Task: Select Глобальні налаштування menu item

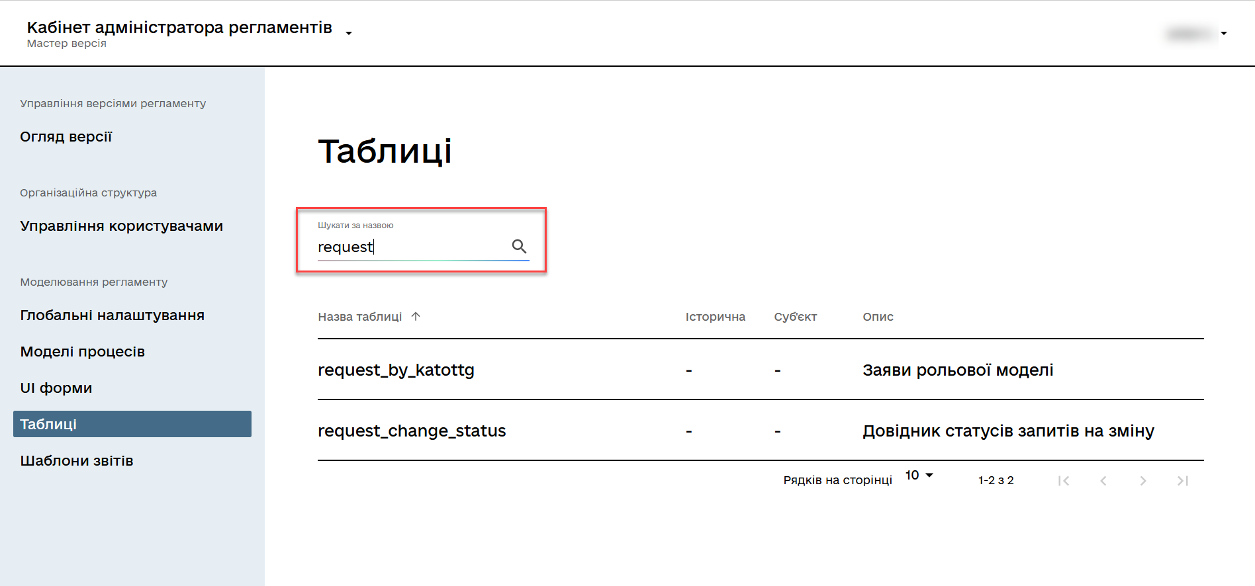Action: point(113,315)
